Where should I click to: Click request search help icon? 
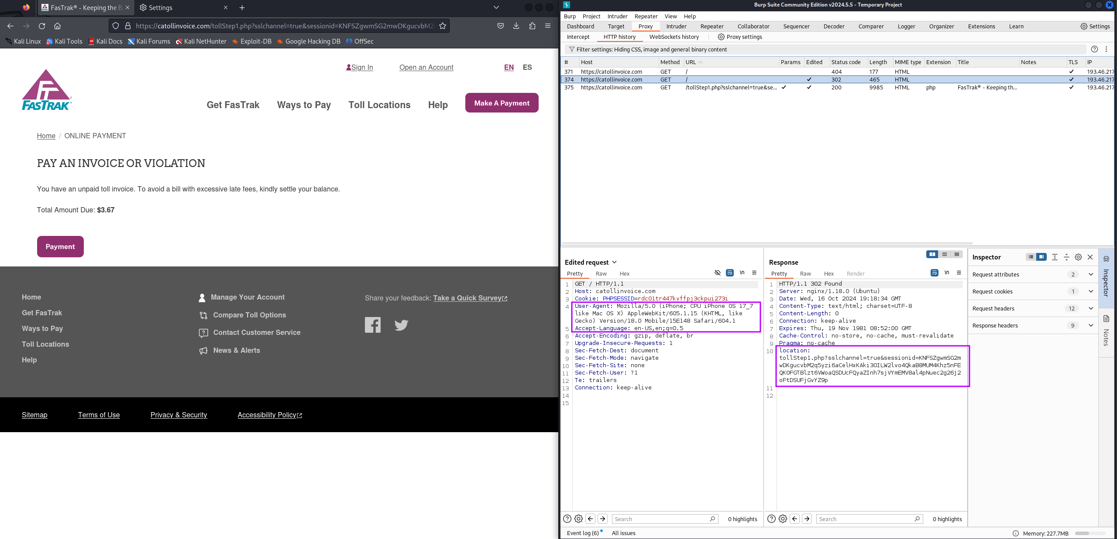pyautogui.click(x=567, y=519)
